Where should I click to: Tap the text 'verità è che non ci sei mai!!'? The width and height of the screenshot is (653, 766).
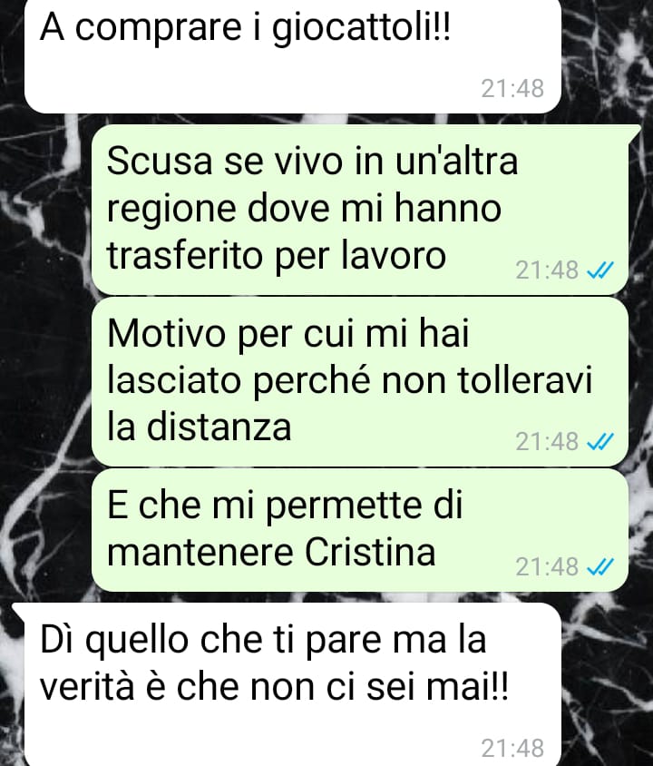(x=274, y=686)
